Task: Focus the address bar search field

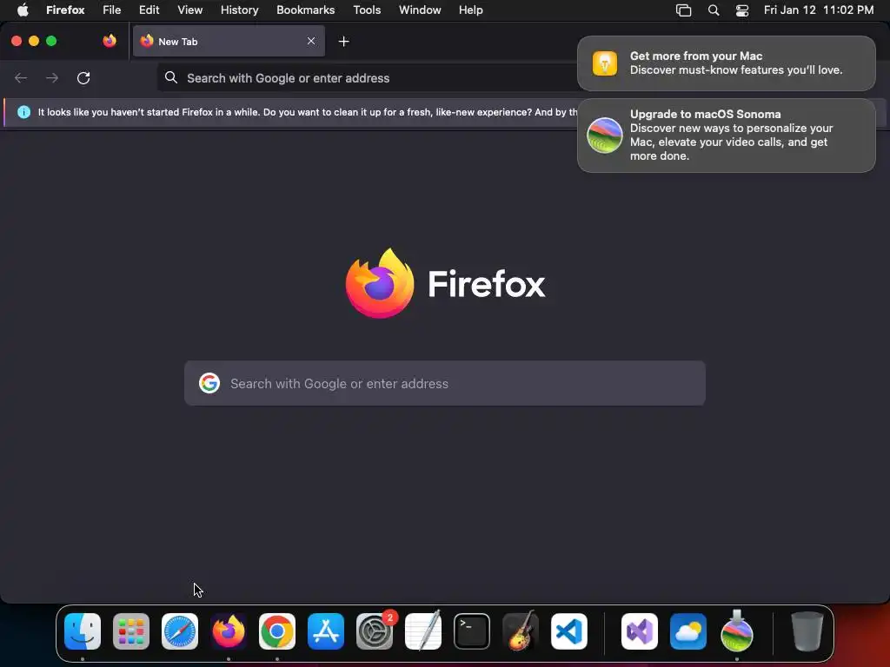Action: tap(368, 78)
